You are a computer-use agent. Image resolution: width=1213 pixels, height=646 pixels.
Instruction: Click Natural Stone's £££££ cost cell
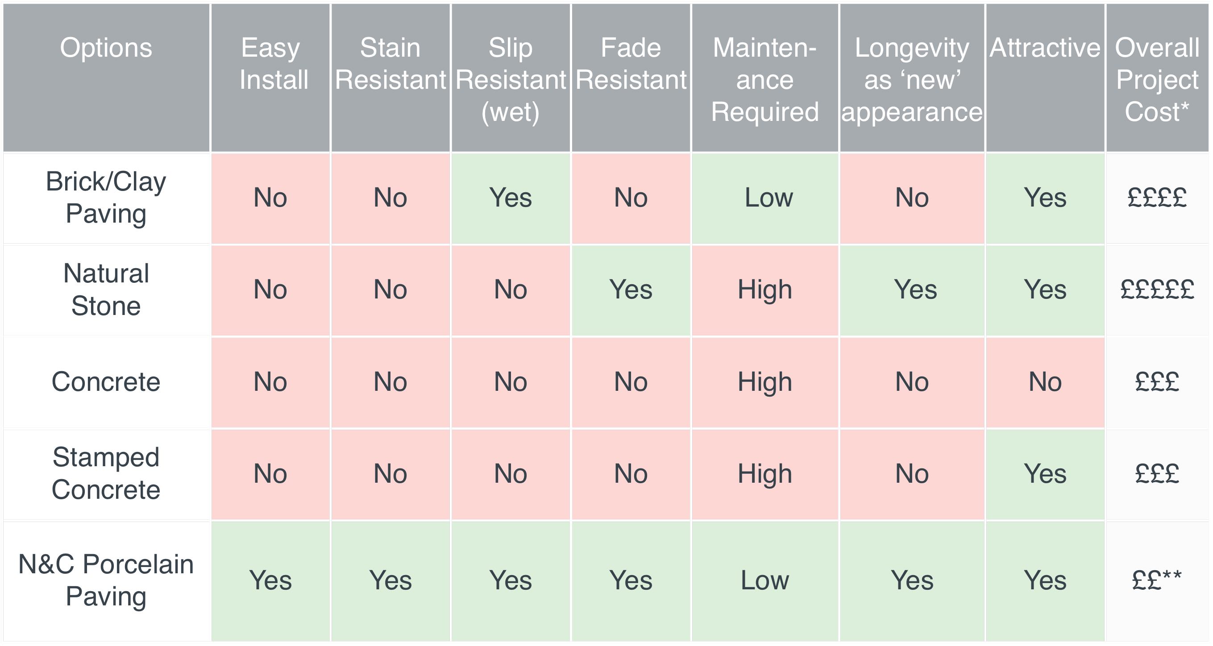(x=1157, y=290)
